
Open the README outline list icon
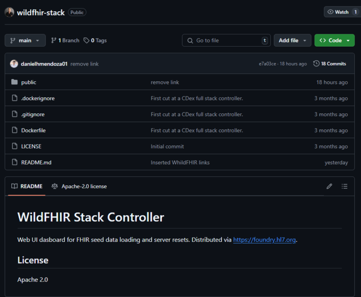click(x=345, y=186)
